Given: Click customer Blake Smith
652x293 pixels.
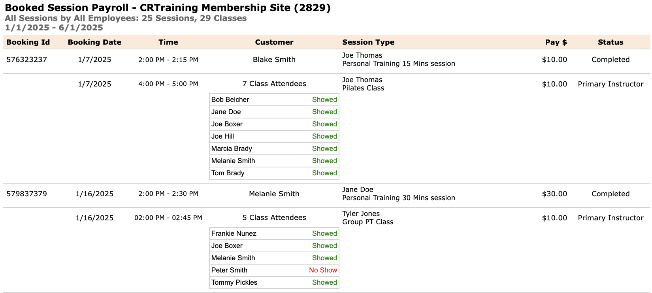Looking at the screenshot, I should pyautogui.click(x=274, y=60).
